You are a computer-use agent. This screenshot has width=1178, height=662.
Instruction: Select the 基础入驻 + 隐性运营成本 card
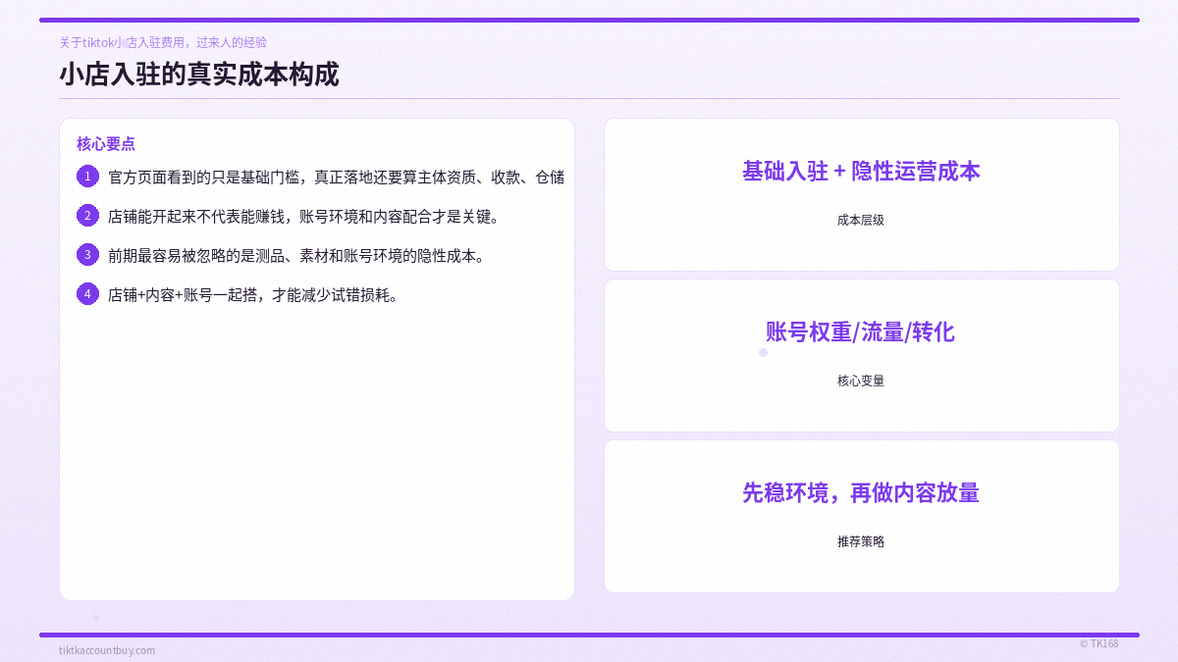(862, 193)
